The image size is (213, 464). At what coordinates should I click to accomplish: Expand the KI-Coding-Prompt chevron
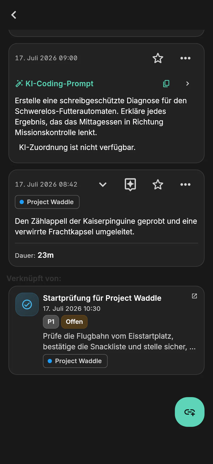click(x=188, y=84)
